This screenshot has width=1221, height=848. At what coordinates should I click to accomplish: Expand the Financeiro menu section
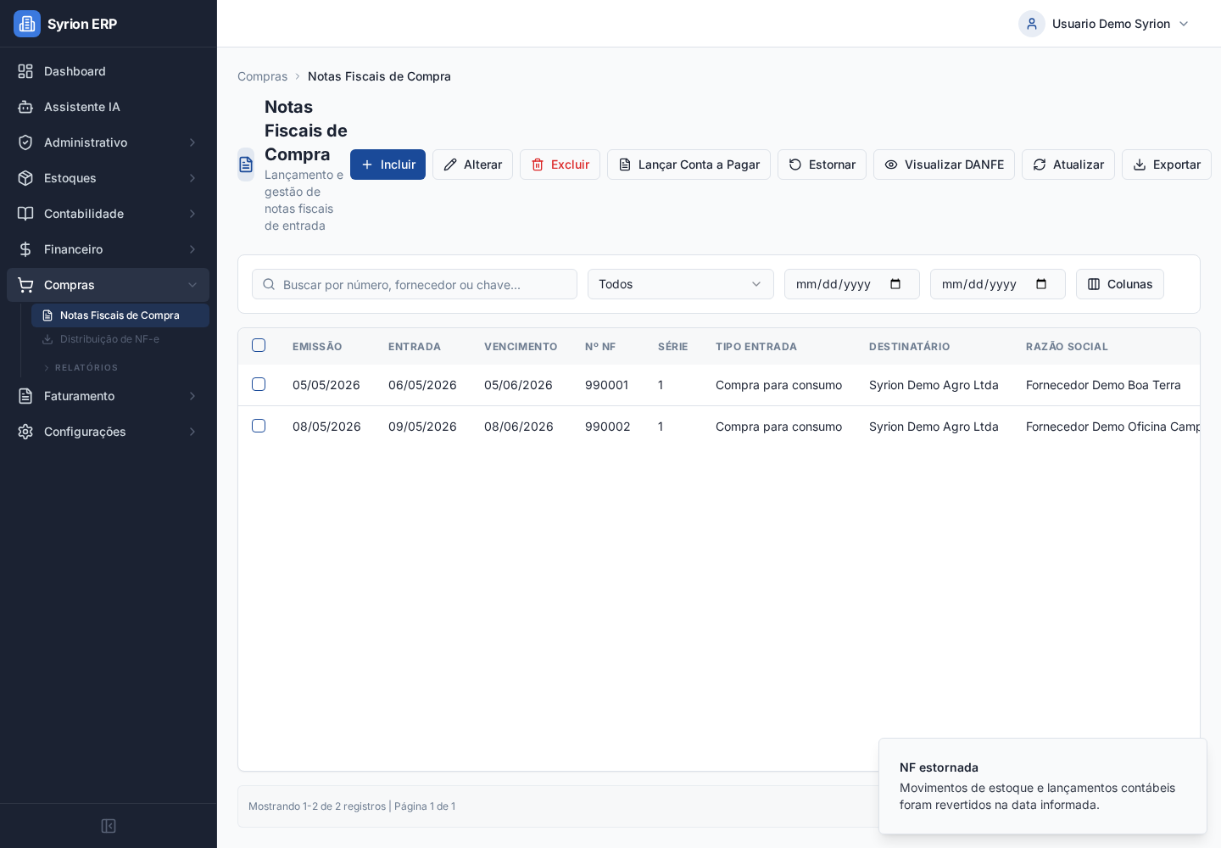(x=108, y=249)
